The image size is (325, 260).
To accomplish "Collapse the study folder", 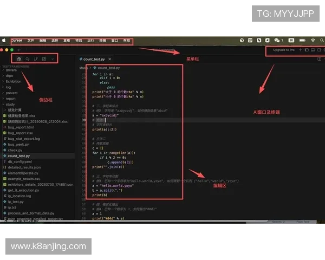I will point(10,104).
